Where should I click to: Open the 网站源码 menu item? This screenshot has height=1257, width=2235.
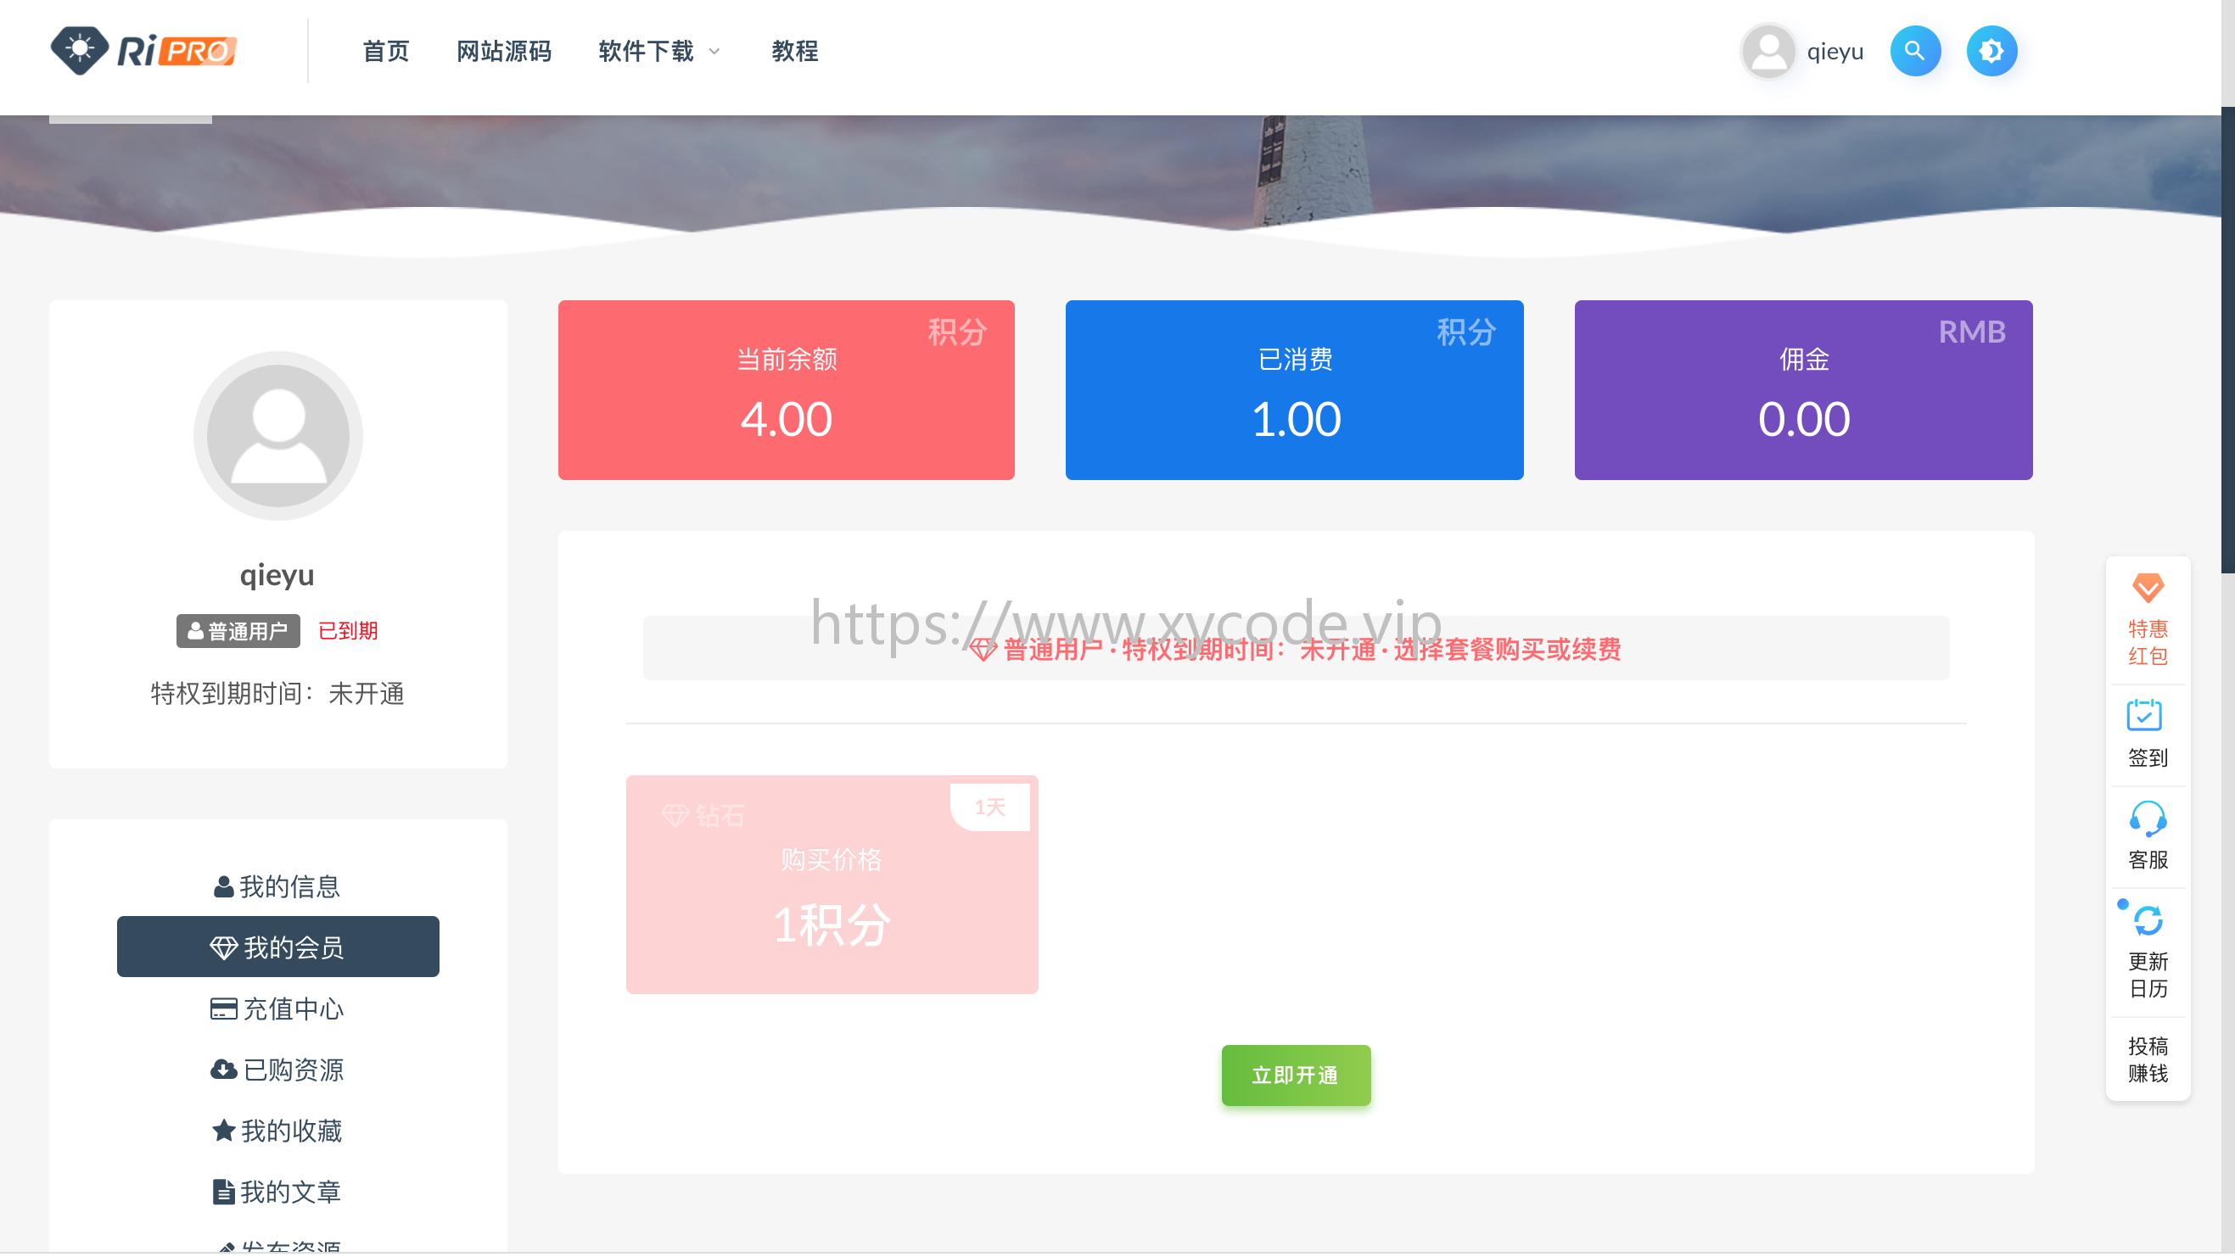click(503, 51)
